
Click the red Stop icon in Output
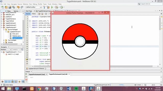tap(26, 80)
